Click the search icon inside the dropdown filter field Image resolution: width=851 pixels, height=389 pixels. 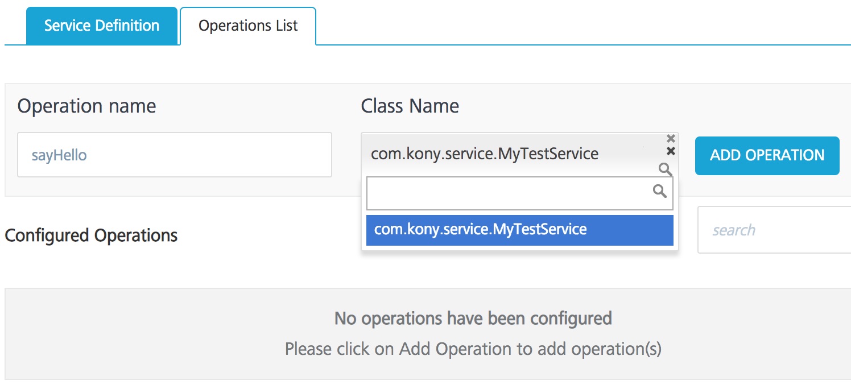tap(660, 192)
